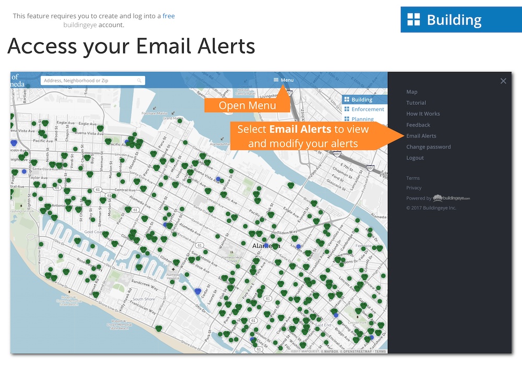Click the blue marker near Cedar St
The width and height of the screenshot is (522, 373).
[197, 292]
